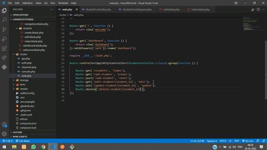267x150 pixels.
Task: Click routes breadcrumb above editor
Action: [63, 15]
